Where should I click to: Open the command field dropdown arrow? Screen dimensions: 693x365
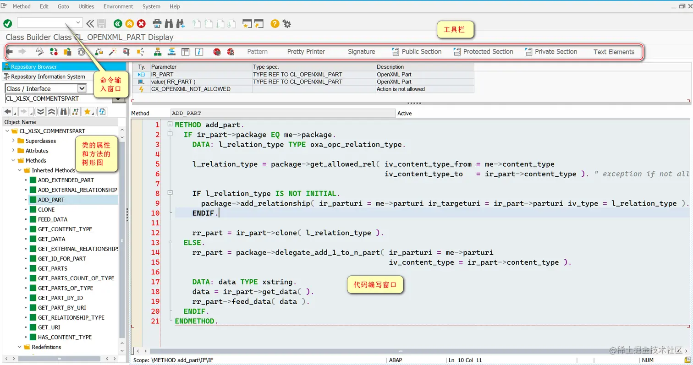pyautogui.click(x=78, y=22)
